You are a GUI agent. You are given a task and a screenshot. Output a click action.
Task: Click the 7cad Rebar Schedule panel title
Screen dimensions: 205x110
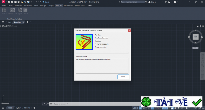point(14,19)
